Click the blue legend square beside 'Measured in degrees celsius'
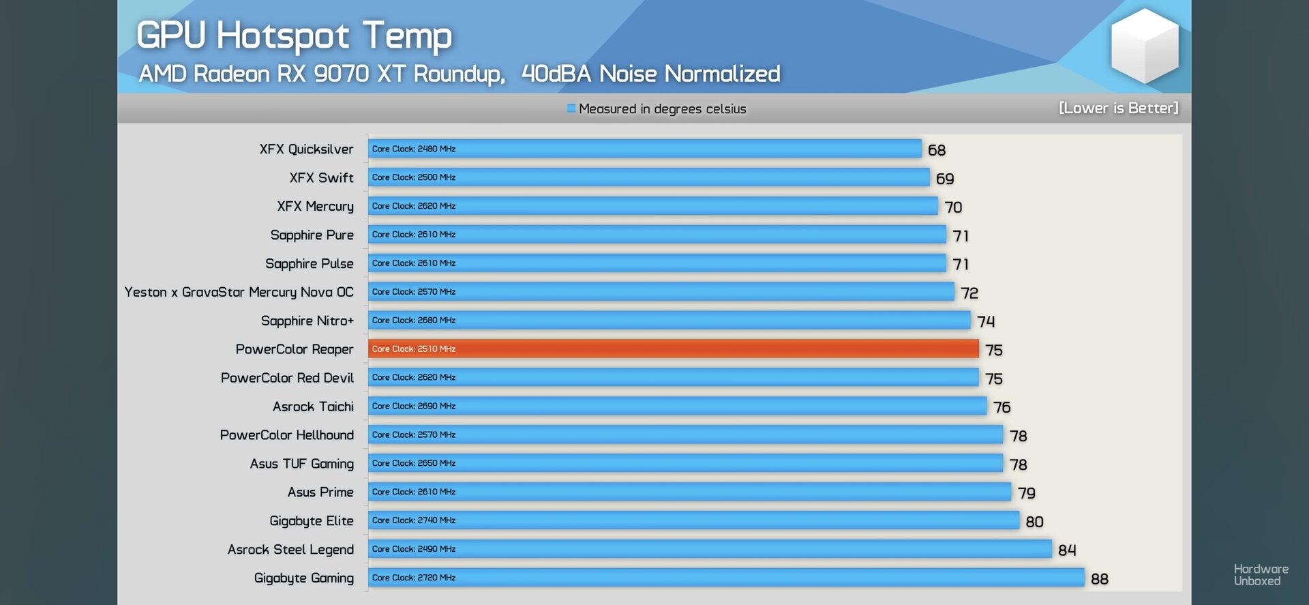This screenshot has width=1309, height=605. tap(571, 108)
